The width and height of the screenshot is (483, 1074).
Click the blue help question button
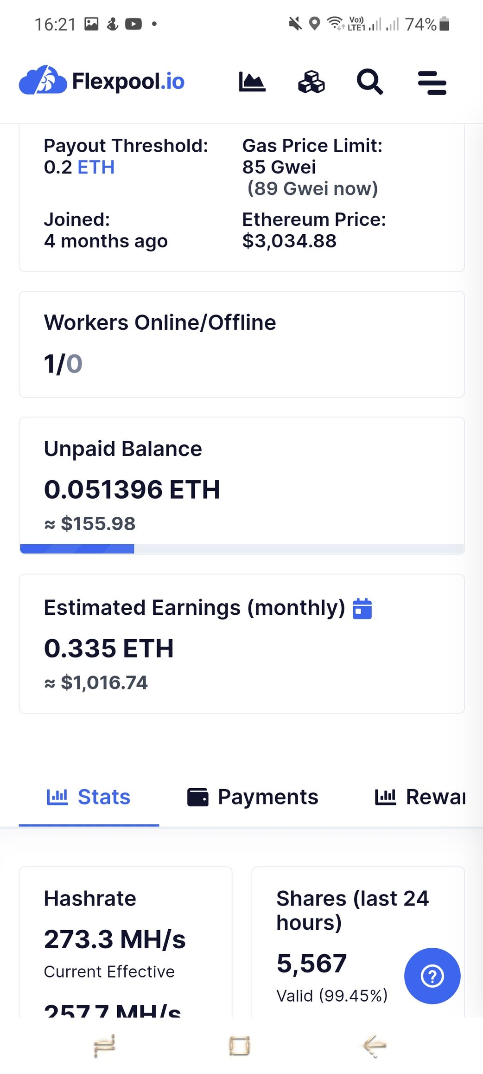pos(432,976)
